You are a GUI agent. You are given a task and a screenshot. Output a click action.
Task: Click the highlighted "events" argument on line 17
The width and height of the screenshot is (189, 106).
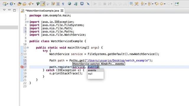(93, 67)
